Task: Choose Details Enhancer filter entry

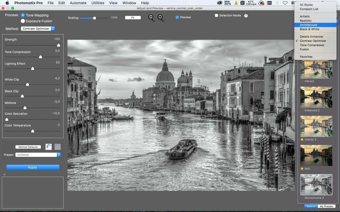Action: pos(315,37)
